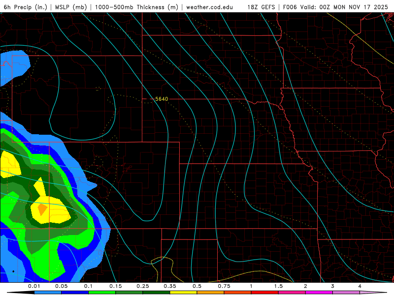Select the violet 3 inch legend swatch
The width and height of the screenshot is (394, 295).
346,293
